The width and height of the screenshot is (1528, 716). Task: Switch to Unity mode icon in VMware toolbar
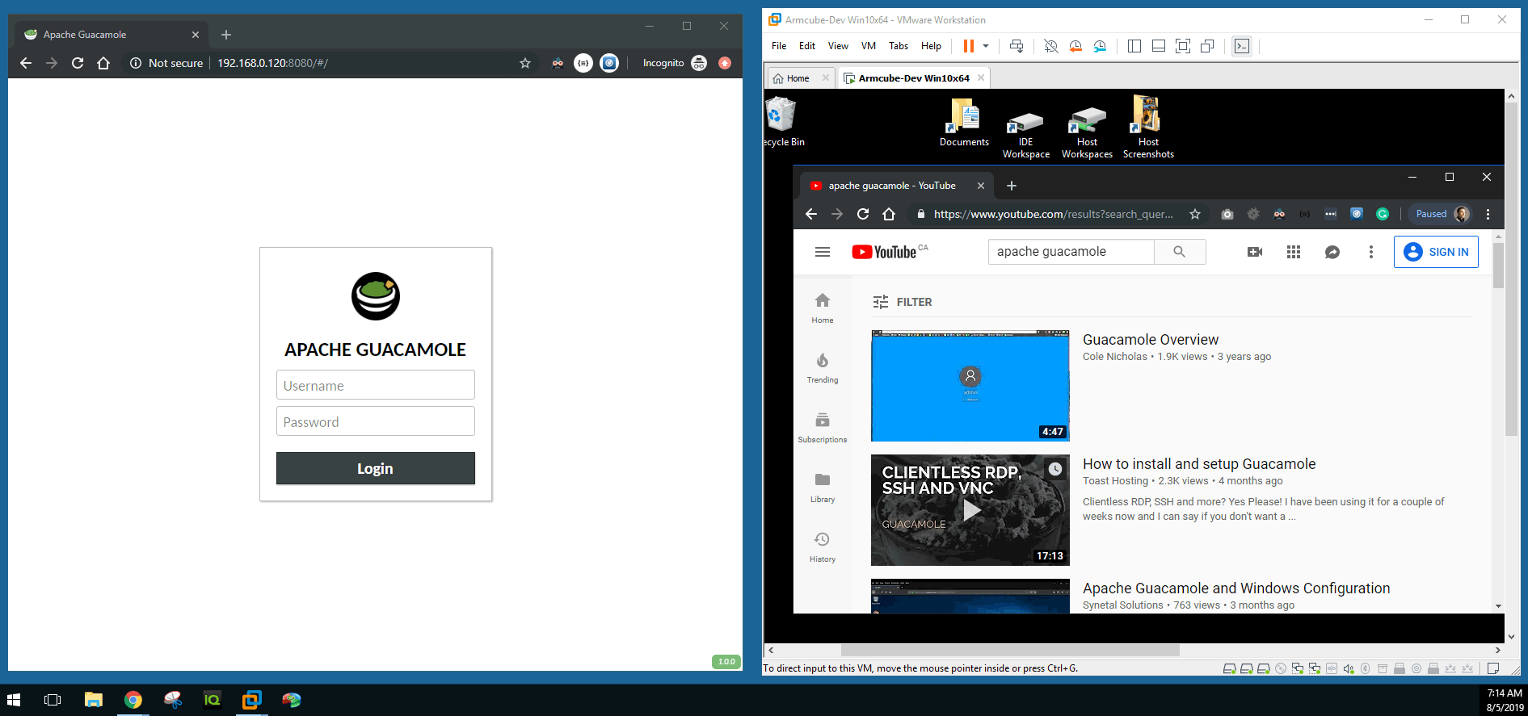coord(1207,46)
